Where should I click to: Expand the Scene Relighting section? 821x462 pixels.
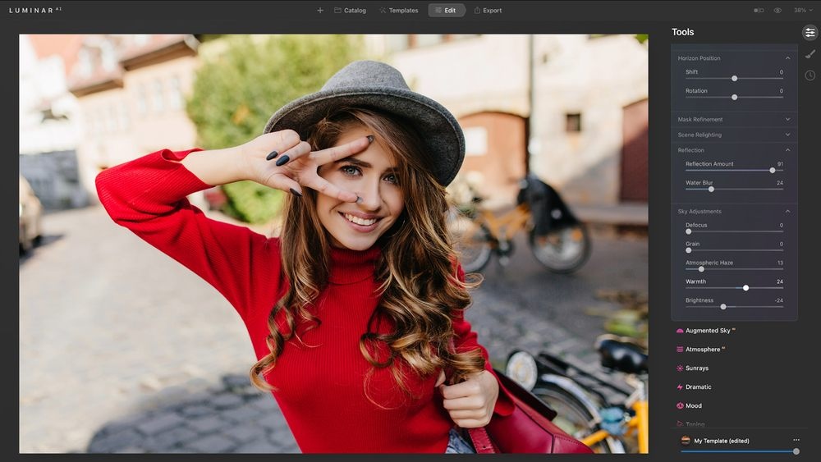tap(788, 135)
